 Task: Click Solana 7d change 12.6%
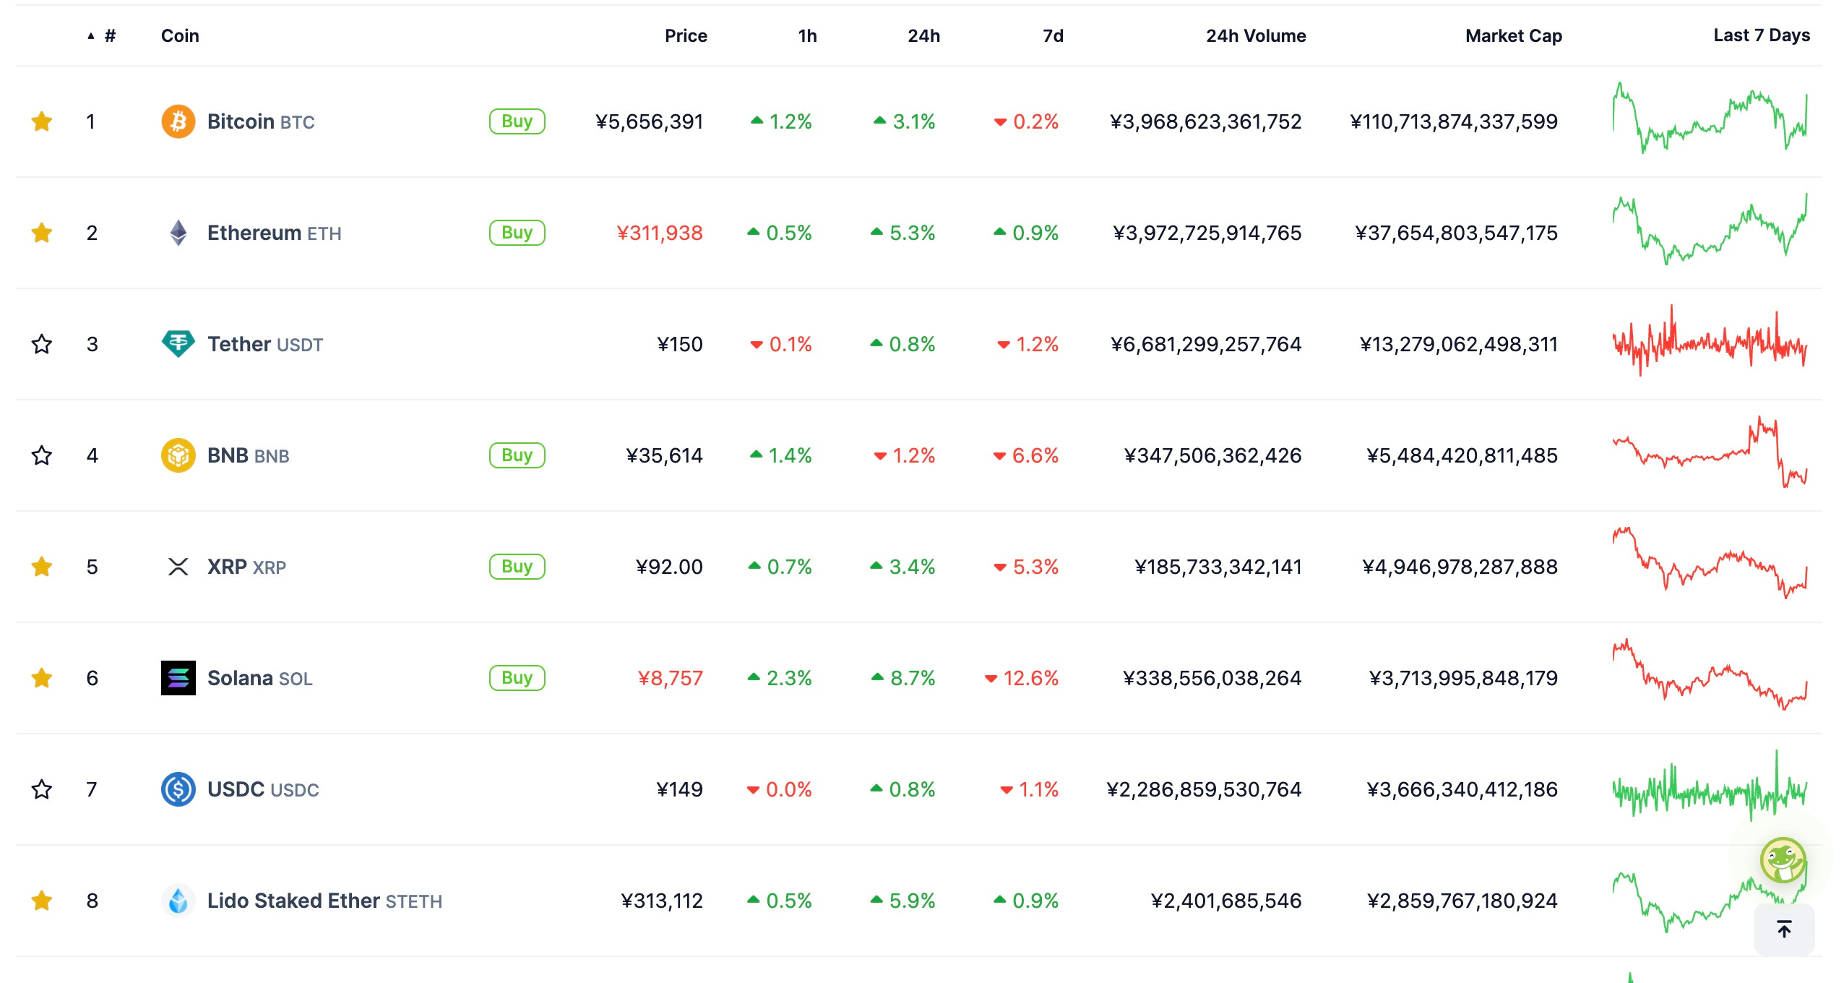(x=1022, y=678)
